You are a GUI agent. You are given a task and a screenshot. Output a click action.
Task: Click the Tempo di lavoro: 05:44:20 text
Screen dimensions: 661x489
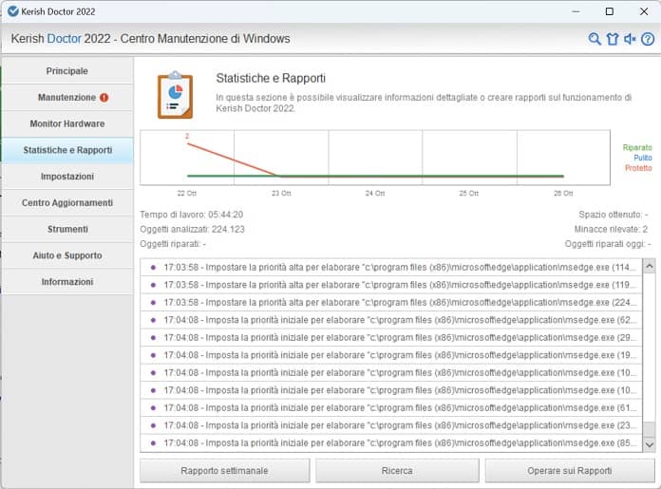click(192, 215)
